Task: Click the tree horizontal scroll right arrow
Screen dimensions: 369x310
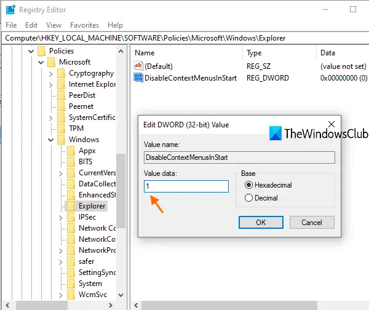Action: coord(110,306)
